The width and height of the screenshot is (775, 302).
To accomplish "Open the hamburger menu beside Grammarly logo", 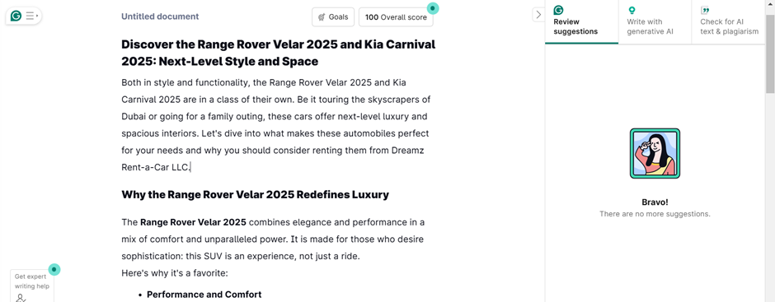I will [x=31, y=16].
